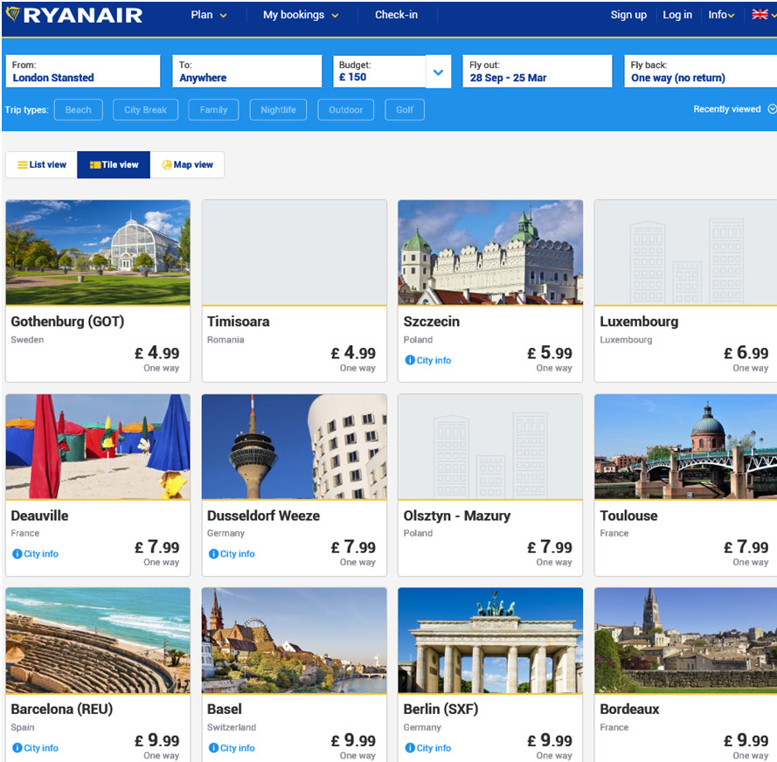Click the From field London Stansted

pyautogui.click(x=83, y=72)
